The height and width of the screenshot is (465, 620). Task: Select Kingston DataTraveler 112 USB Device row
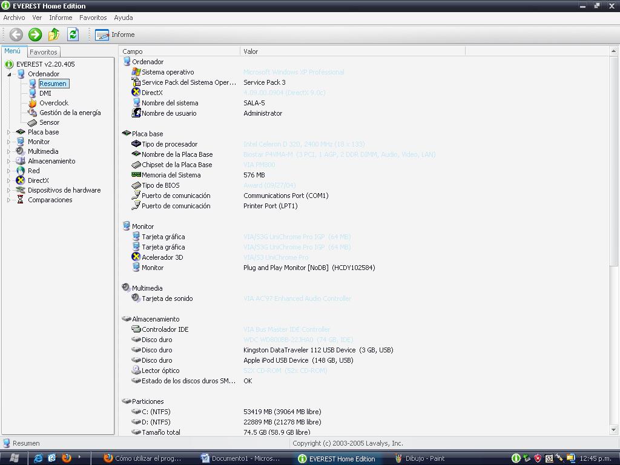coord(318,350)
